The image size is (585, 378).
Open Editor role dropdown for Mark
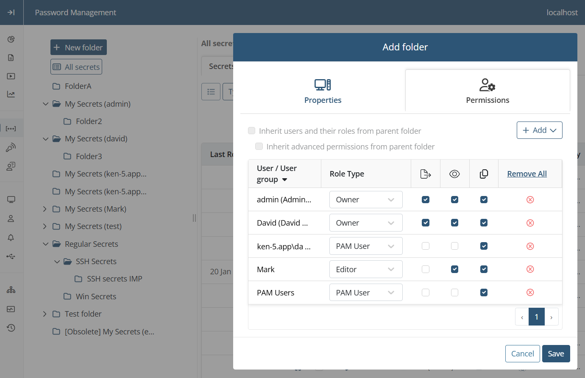pos(366,269)
